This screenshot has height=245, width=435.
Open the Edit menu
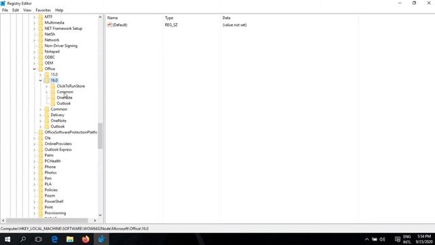tap(16, 10)
